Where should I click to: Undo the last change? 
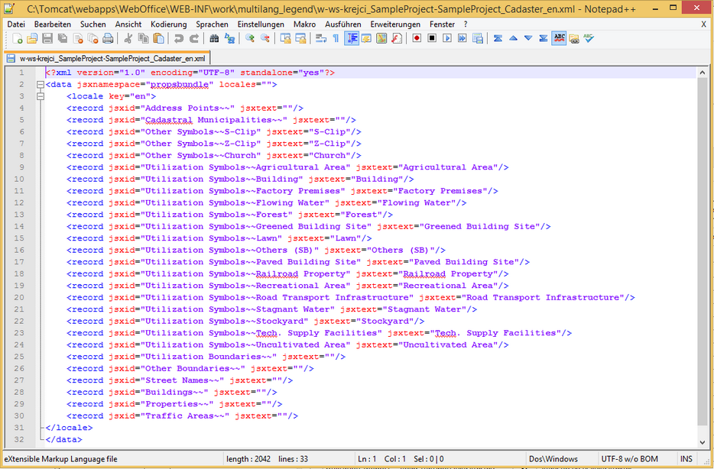pyautogui.click(x=178, y=38)
